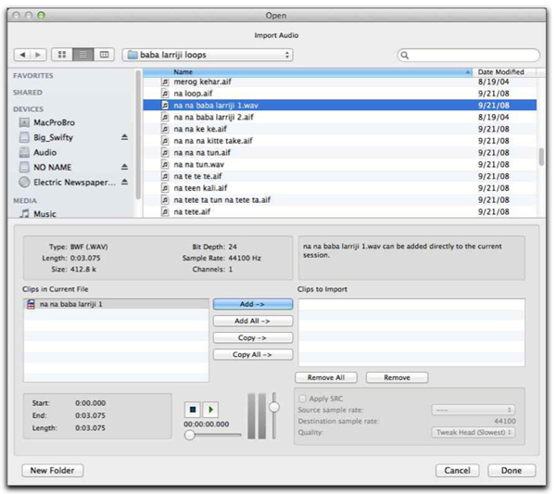Click the sidebar vertical scrollbar

138,134
